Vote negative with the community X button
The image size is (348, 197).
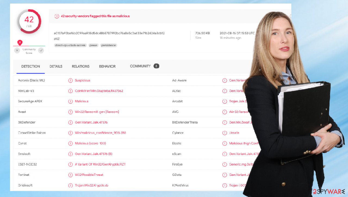pyautogui.click(x=17, y=50)
